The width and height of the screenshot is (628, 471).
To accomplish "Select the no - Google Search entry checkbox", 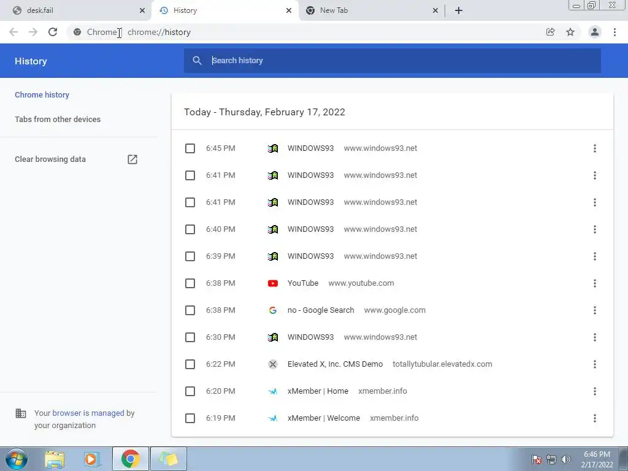I will tap(190, 310).
